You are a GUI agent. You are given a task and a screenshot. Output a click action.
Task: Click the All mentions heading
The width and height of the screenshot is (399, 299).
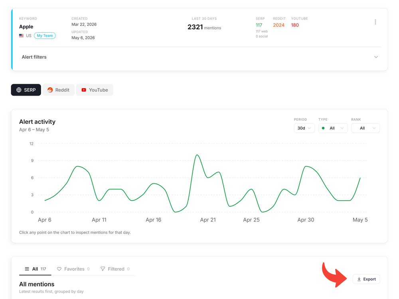(37, 284)
